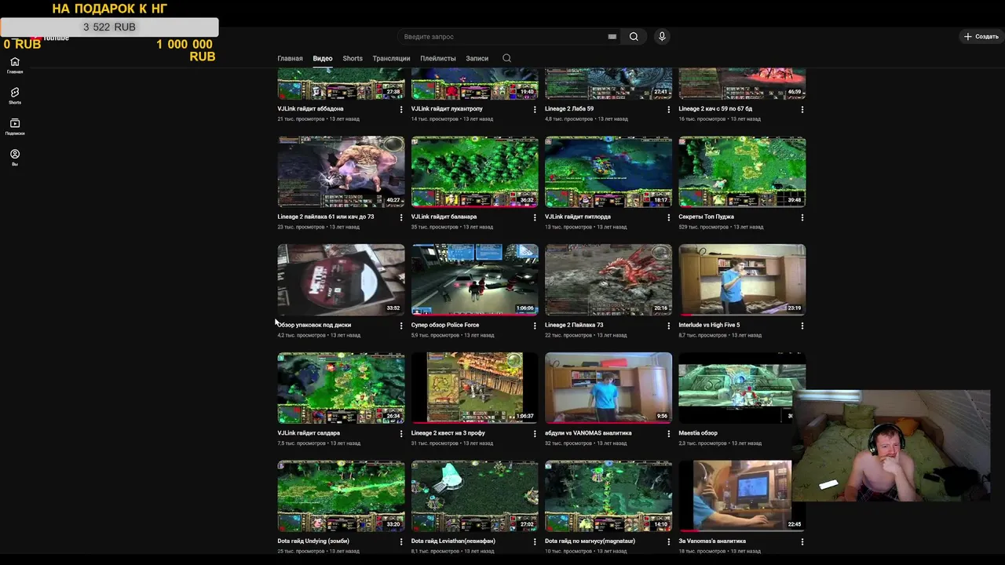This screenshot has height=565, width=1005.
Task: Click the magnifier search button
Action: 634,36
